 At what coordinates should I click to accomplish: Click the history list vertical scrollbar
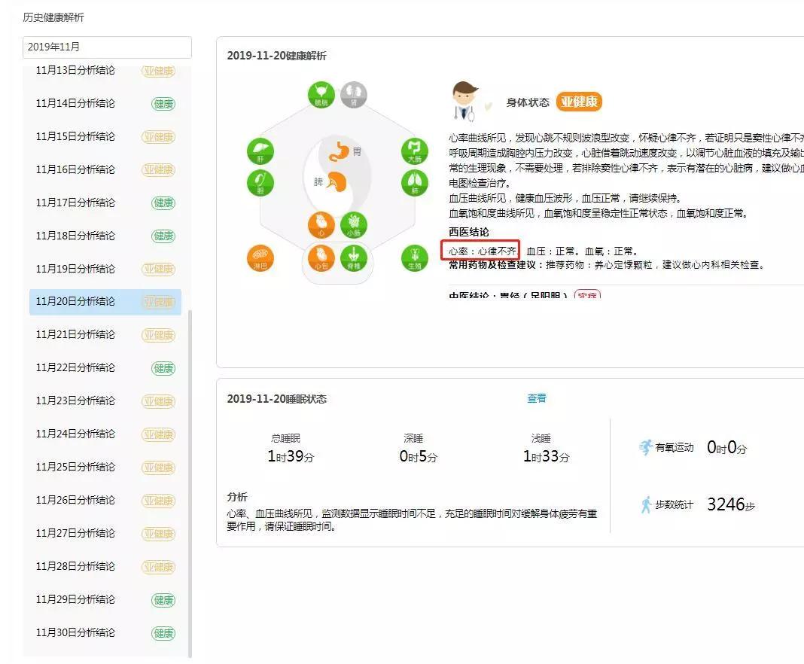tap(190, 482)
